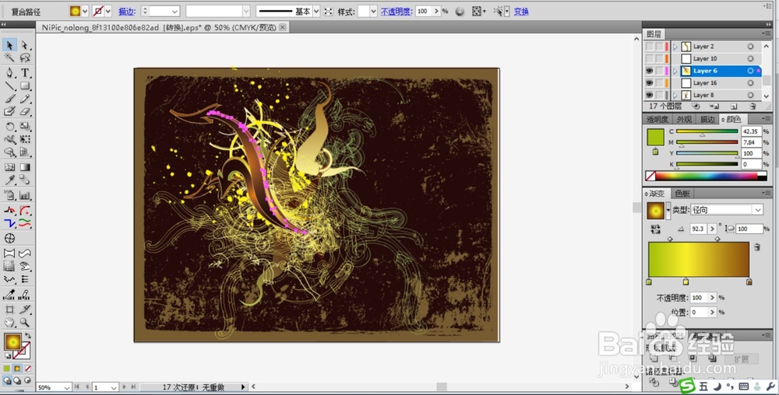Screen dimensions: 779x395
Task: Set mode to Color in toolbox bottom
Action: 7,369
